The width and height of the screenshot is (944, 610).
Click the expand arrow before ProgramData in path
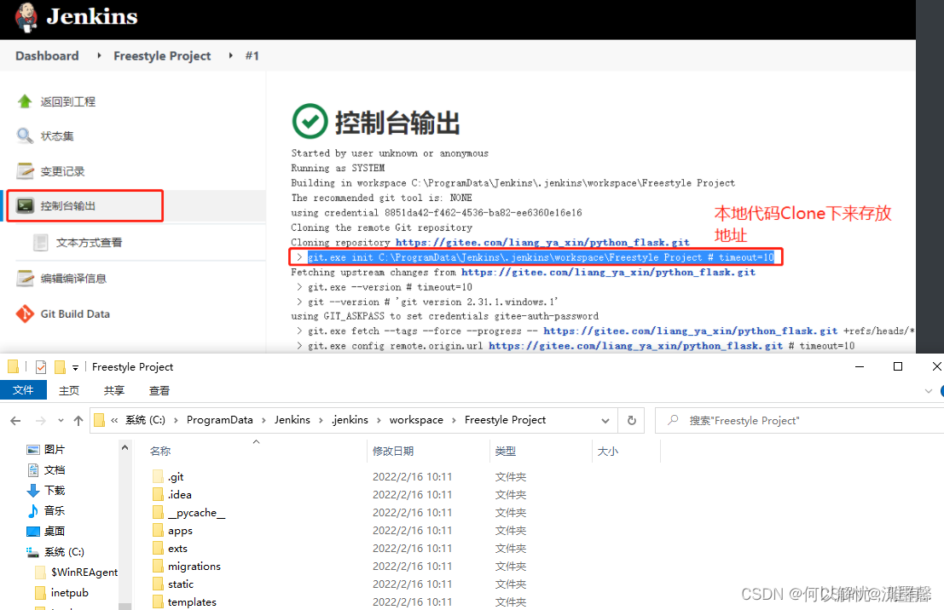pyautogui.click(x=176, y=421)
